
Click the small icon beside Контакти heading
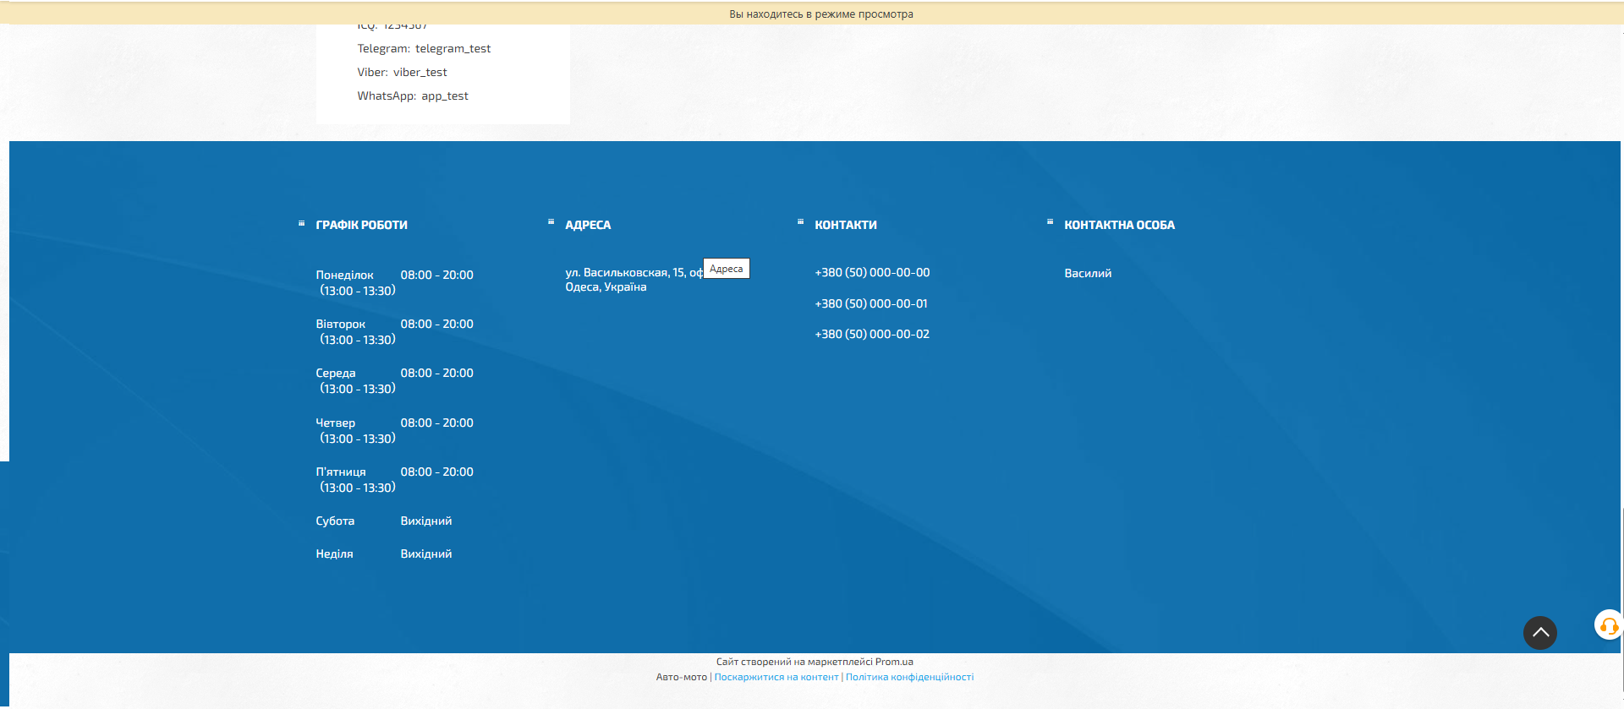click(800, 222)
